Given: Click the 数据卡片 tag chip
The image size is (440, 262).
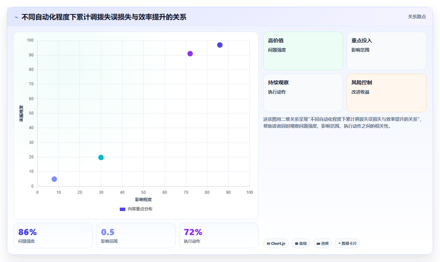Looking at the screenshot, I should pyautogui.click(x=348, y=243).
